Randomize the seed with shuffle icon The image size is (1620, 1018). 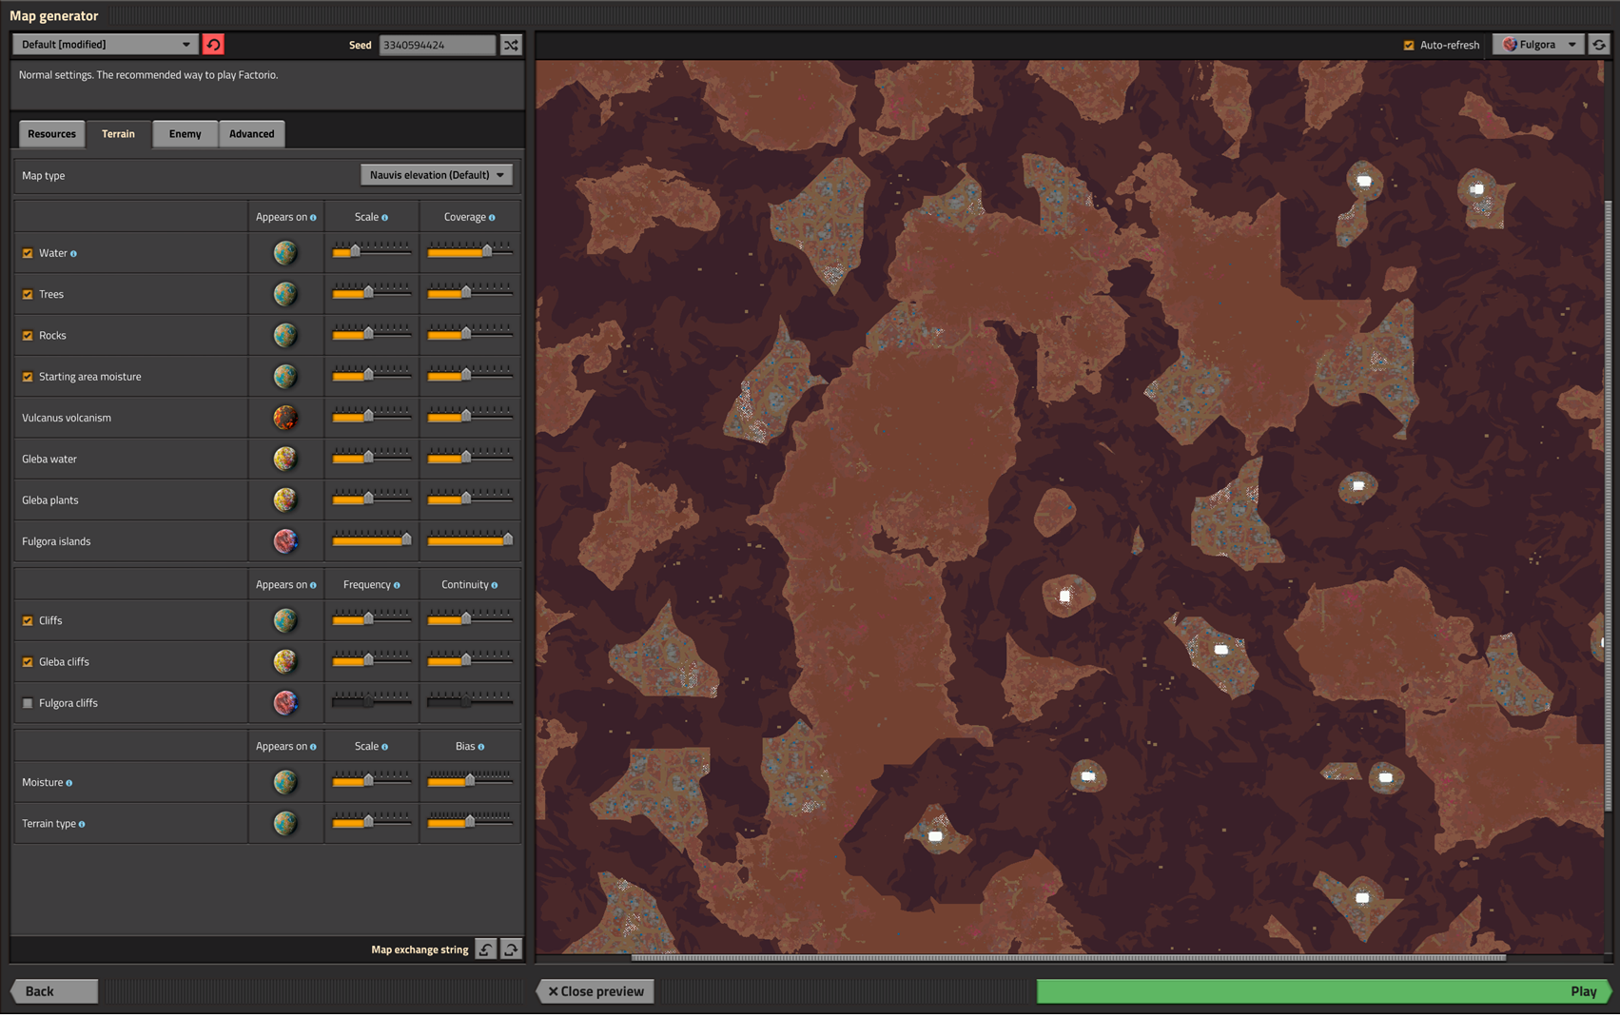511,45
